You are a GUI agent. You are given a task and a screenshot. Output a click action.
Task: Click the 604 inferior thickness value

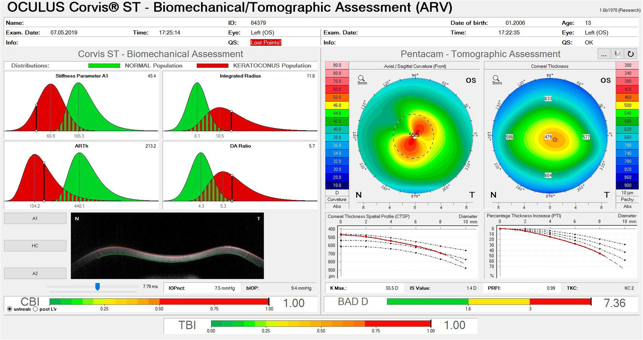coord(548,175)
